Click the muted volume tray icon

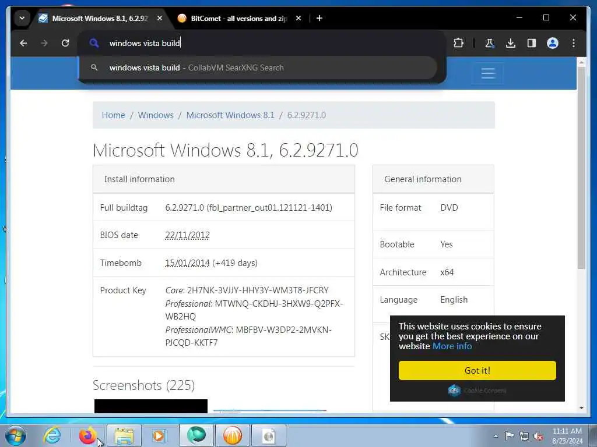538,436
